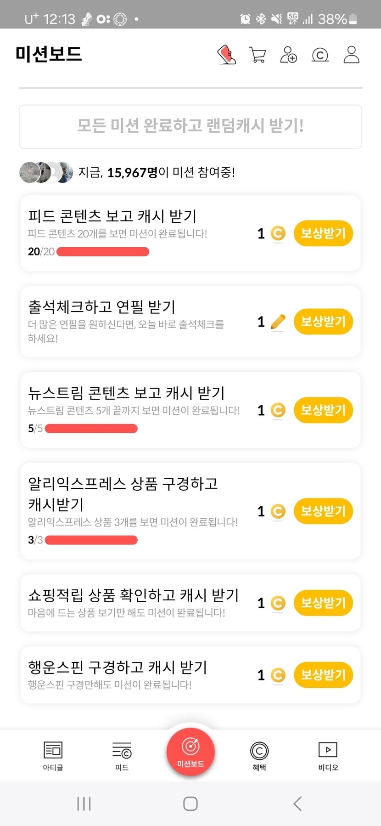Switch to the 피드 tab
381x826 pixels.
coord(122,756)
